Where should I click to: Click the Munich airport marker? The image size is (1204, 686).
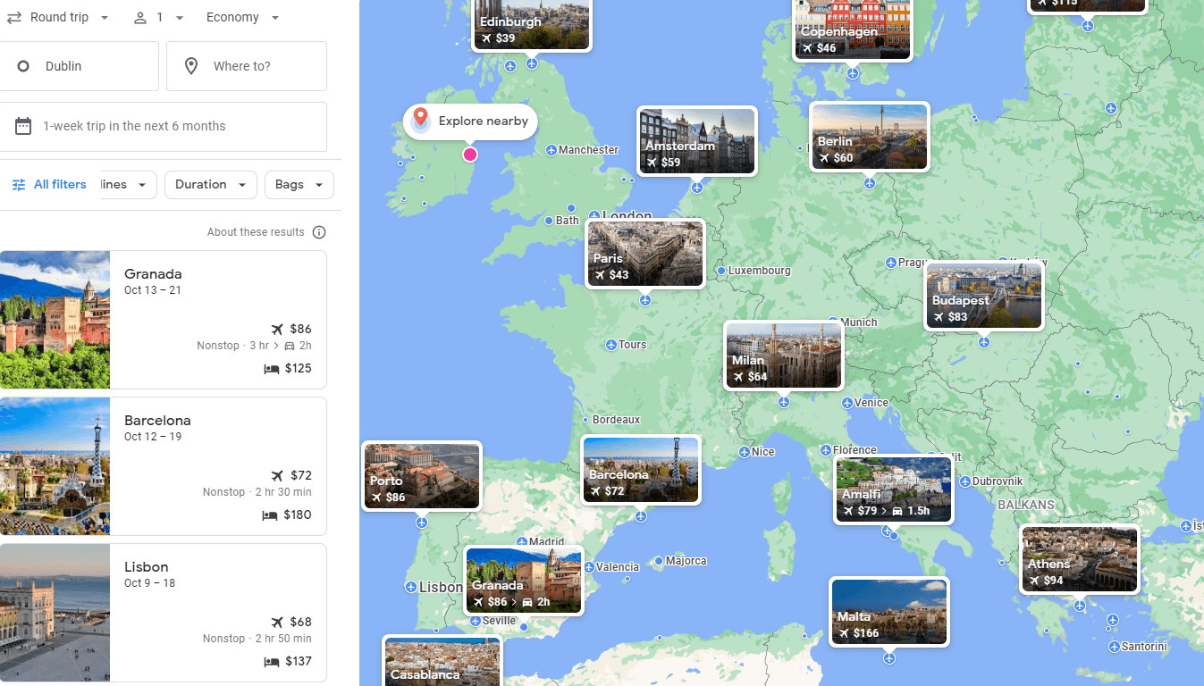pos(833,322)
